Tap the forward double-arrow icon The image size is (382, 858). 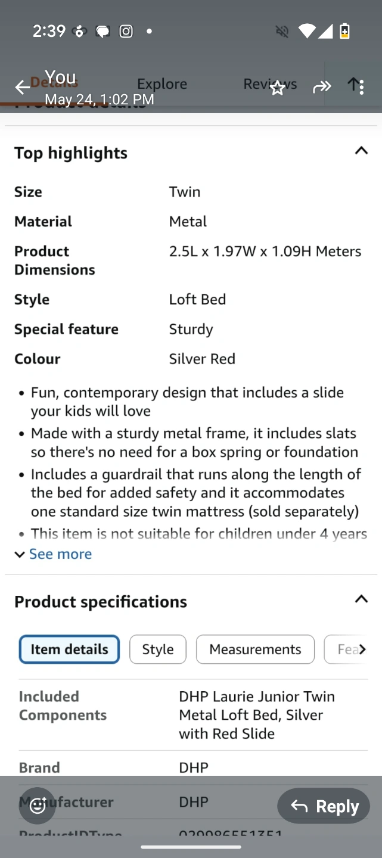(x=322, y=88)
